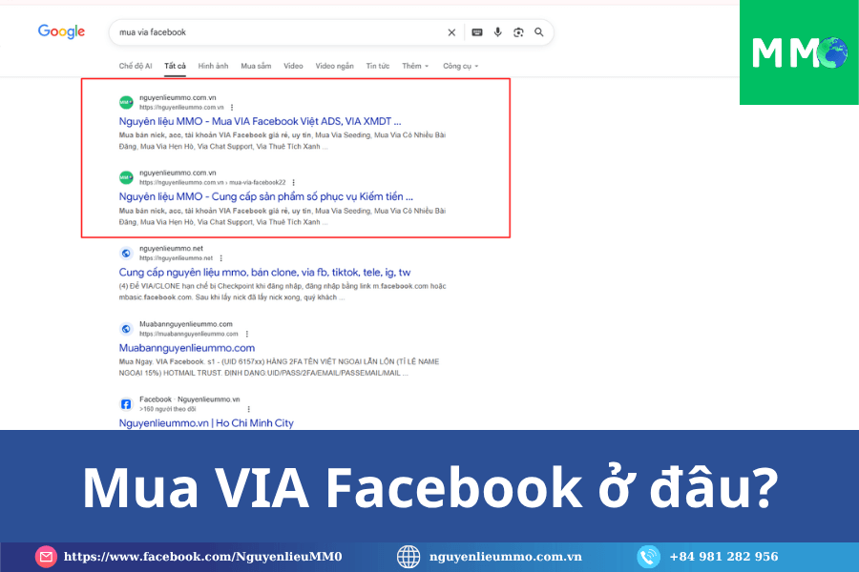
Task: Open 'Cung cấp nguyên liệu mmo, bán clone' result
Action: (x=264, y=272)
